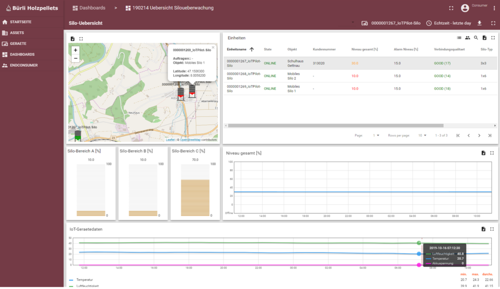The width and height of the screenshot is (500, 289).
Task: Export the IoT-Geraetedaten chart via file icon
Action: click(484, 229)
